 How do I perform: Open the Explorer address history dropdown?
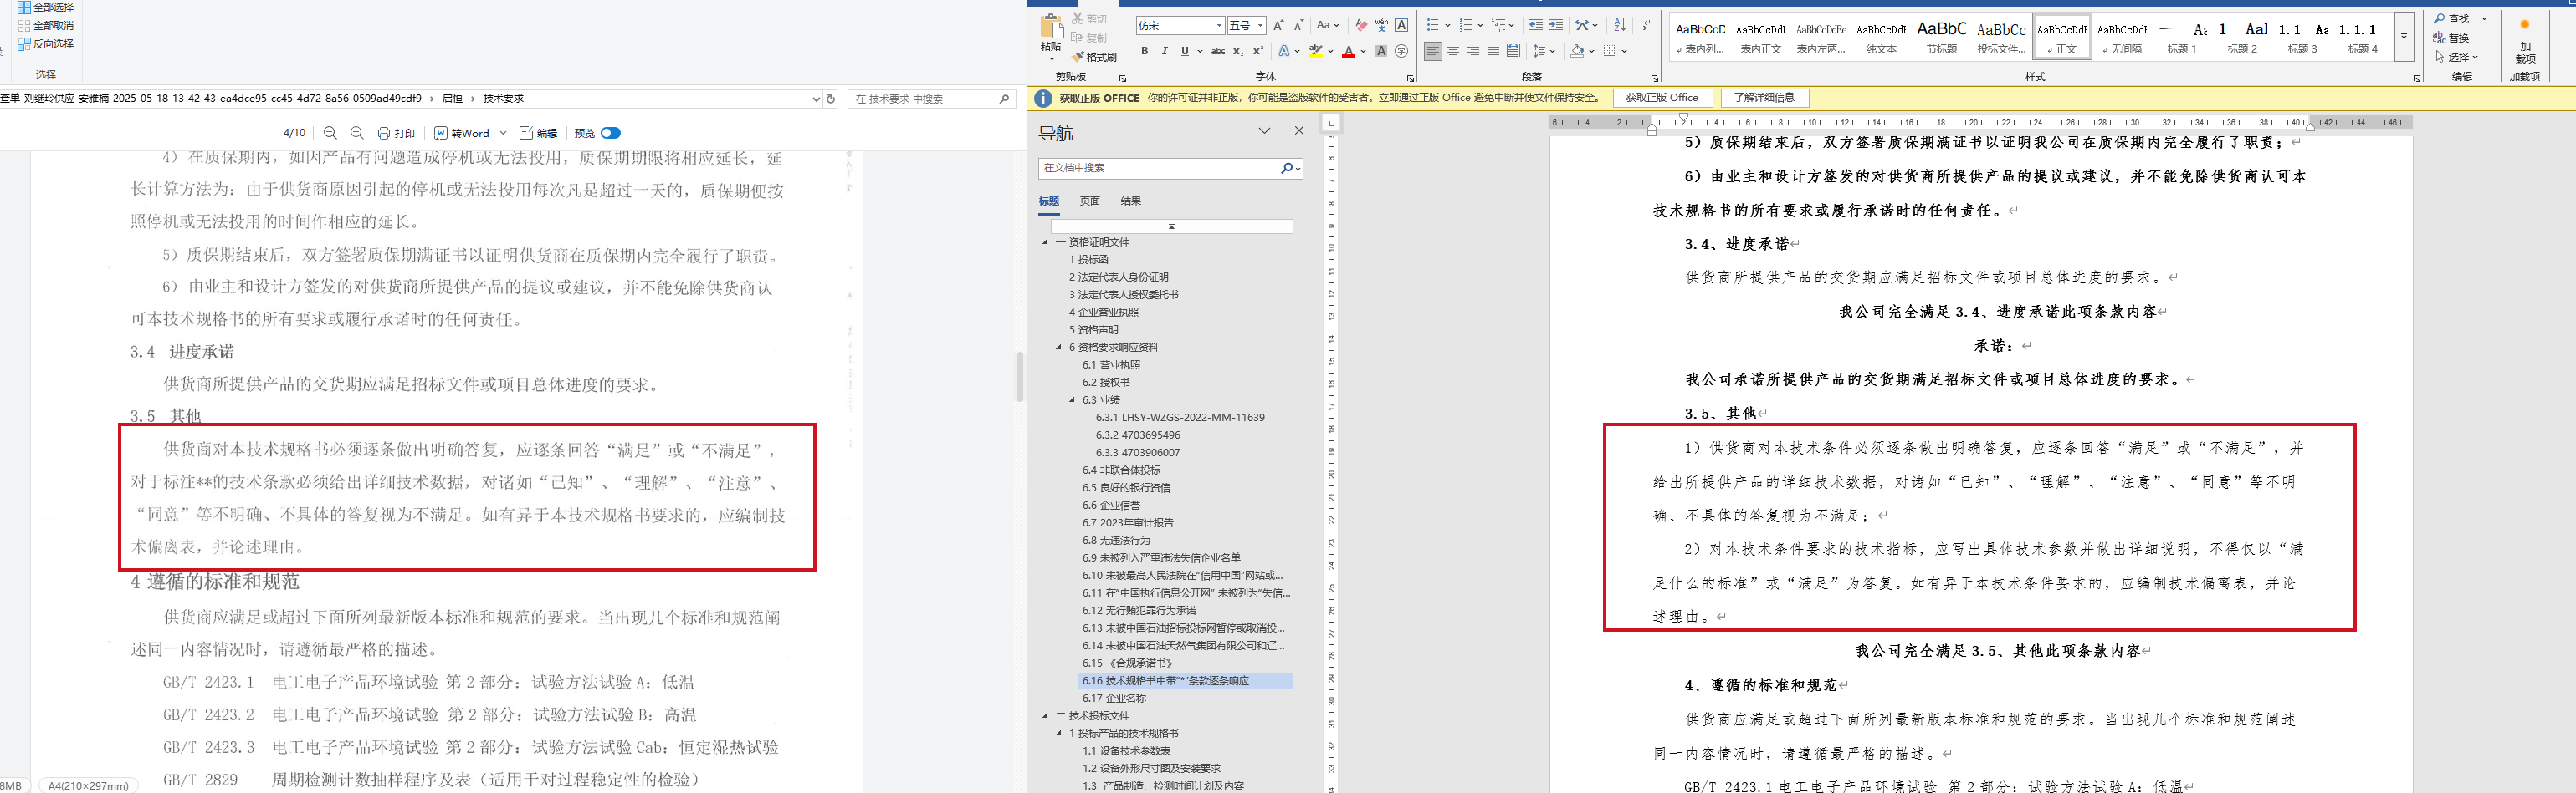pyautogui.click(x=816, y=99)
